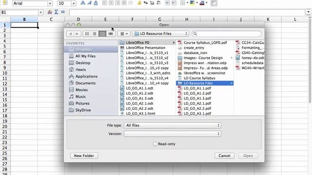Toggle bold formatting in the Calc toolbar
The height and width of the screenshot is (175, 312).
83,3
